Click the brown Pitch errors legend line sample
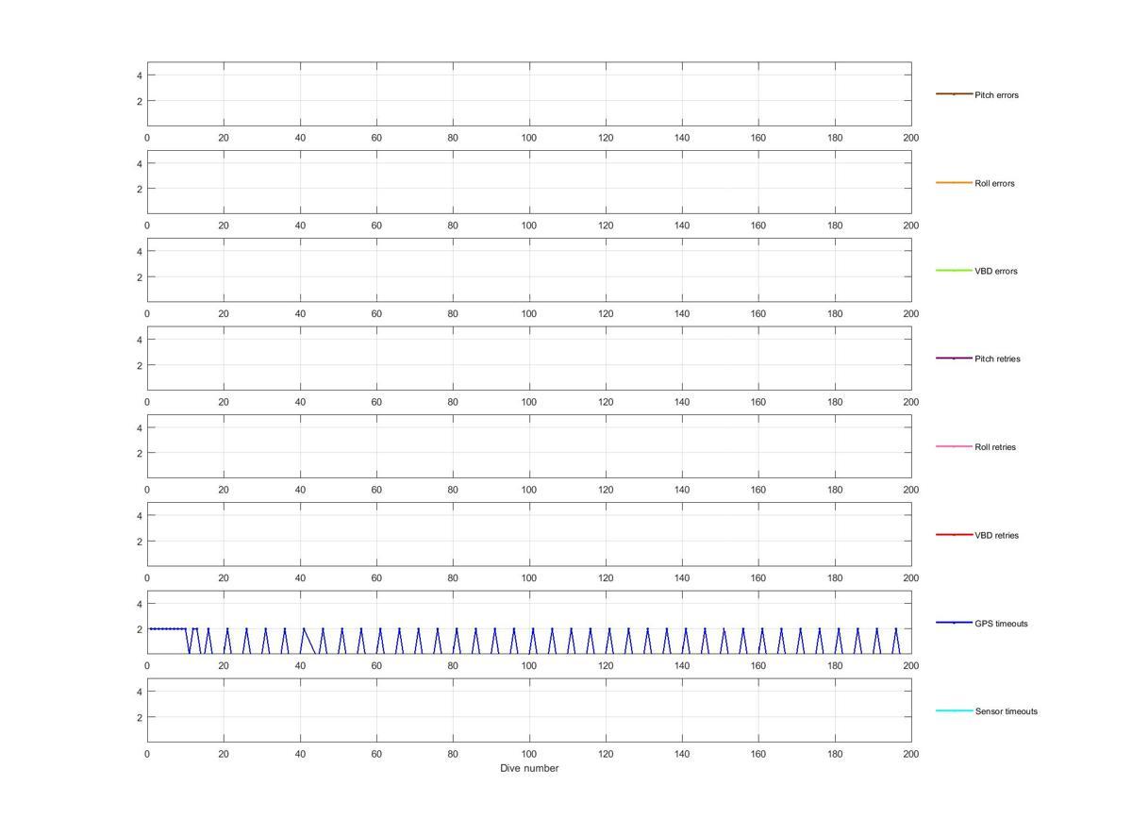Screen dimensions: 1132x835 point(954,94)
